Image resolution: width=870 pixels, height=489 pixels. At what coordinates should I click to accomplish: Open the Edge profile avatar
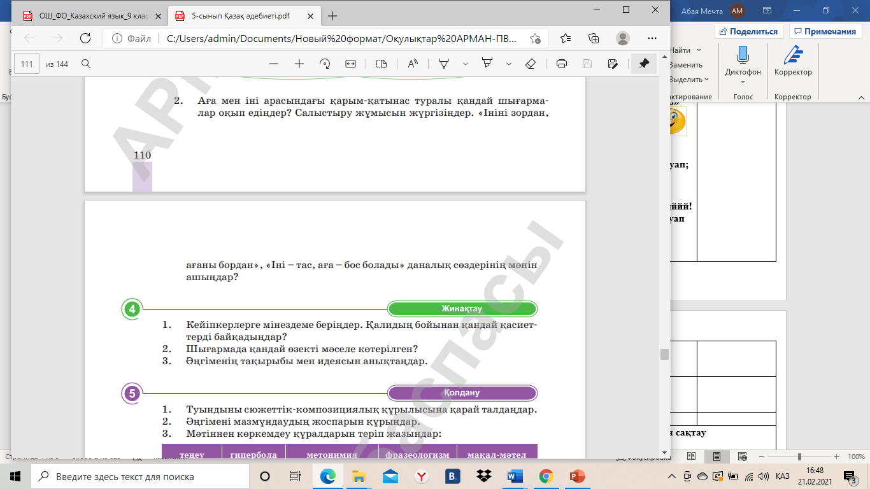click(x=624, y=38)
